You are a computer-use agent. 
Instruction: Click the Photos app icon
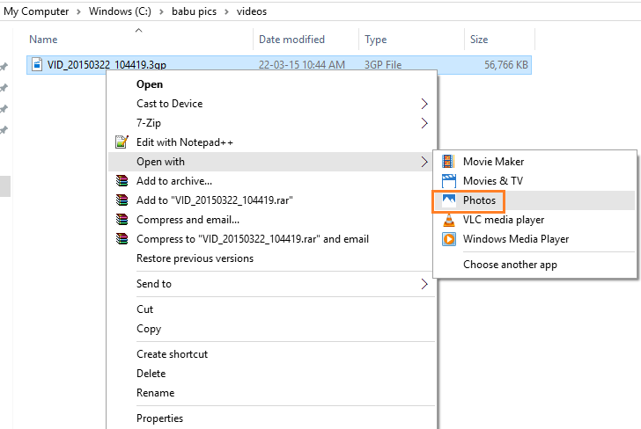[x=448, y=200]
